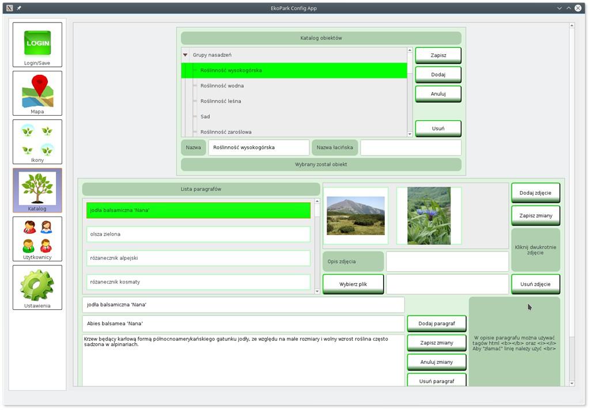Open the Ikony seedlings icon

(37, 142)
